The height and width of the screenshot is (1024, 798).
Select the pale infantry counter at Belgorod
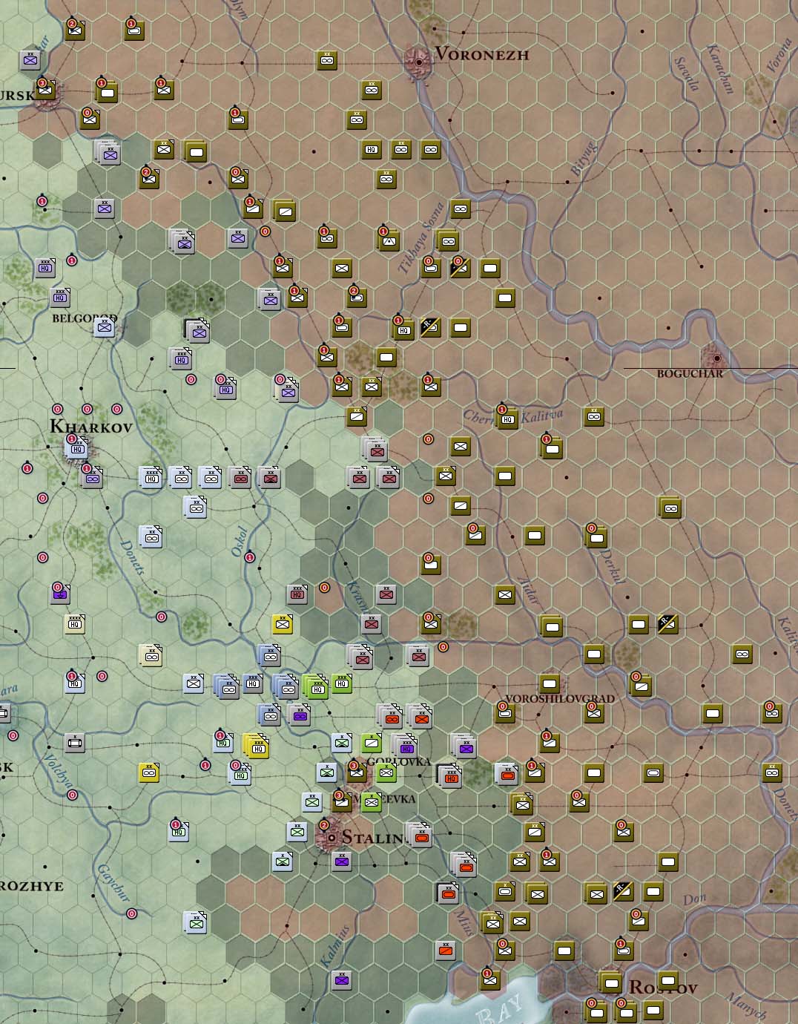105,326
